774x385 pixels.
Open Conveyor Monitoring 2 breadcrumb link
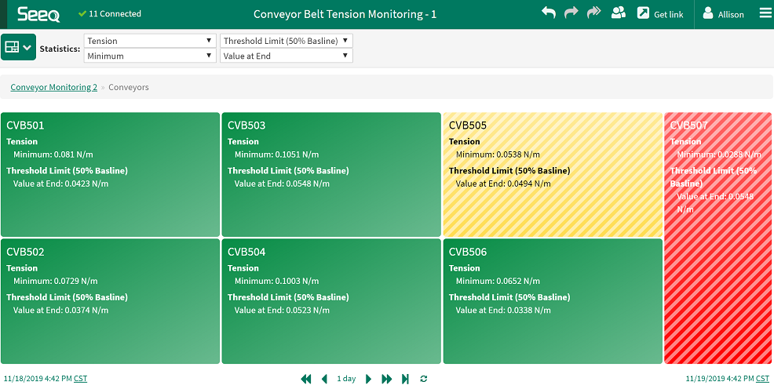[x=54, y=87]
